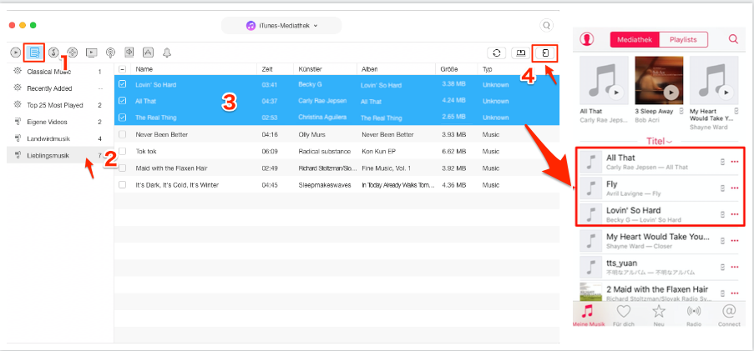754x351 pixels.
Task: Switch to the Playlists tab
Action: tap(683, 39)
